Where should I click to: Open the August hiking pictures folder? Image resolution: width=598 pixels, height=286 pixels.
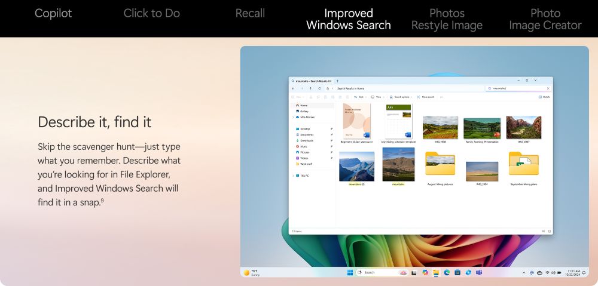pyautogui.click(x=440, y=167)
